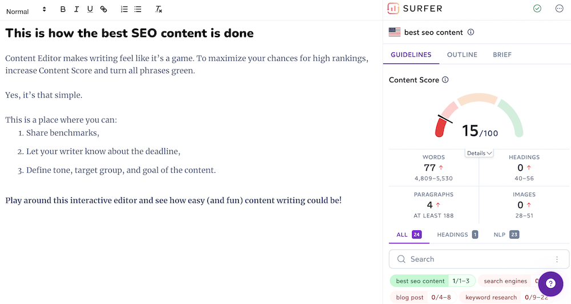Toggle bold formatting in the toolbar
The width and height of the screenshot is (571, 304).
[x=63, y=9]
